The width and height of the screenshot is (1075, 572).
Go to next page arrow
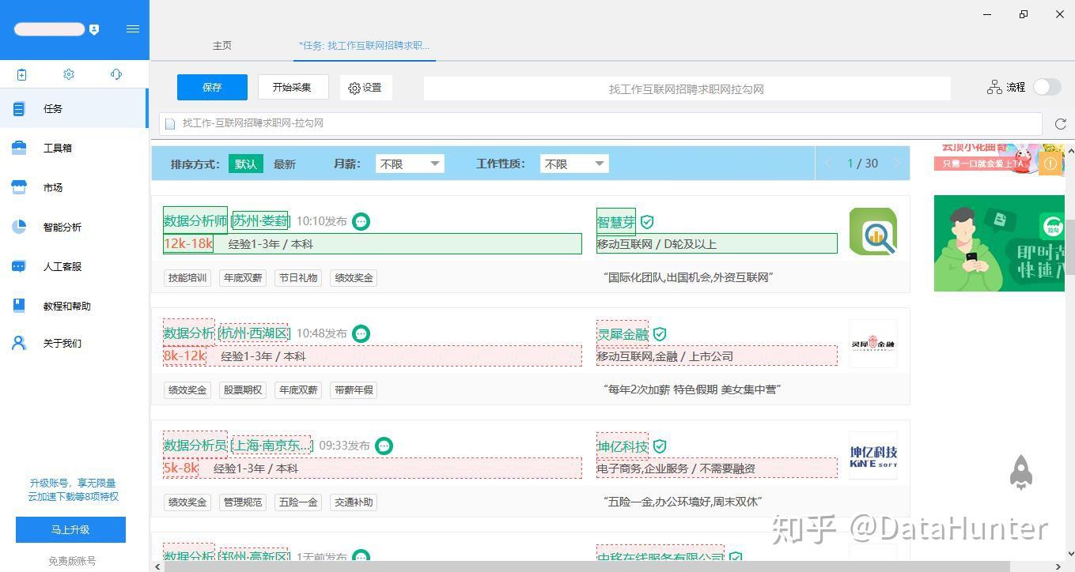pyautogui.click(x=896, y=163)
